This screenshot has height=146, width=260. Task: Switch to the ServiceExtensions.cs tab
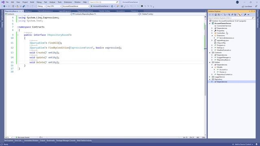45,11
